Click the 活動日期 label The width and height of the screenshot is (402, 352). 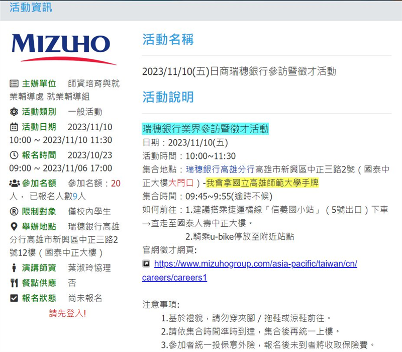tap(39, 127)
